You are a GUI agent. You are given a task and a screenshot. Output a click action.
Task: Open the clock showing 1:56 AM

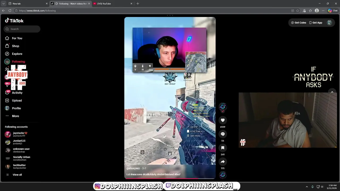click(x=332, y=187)
